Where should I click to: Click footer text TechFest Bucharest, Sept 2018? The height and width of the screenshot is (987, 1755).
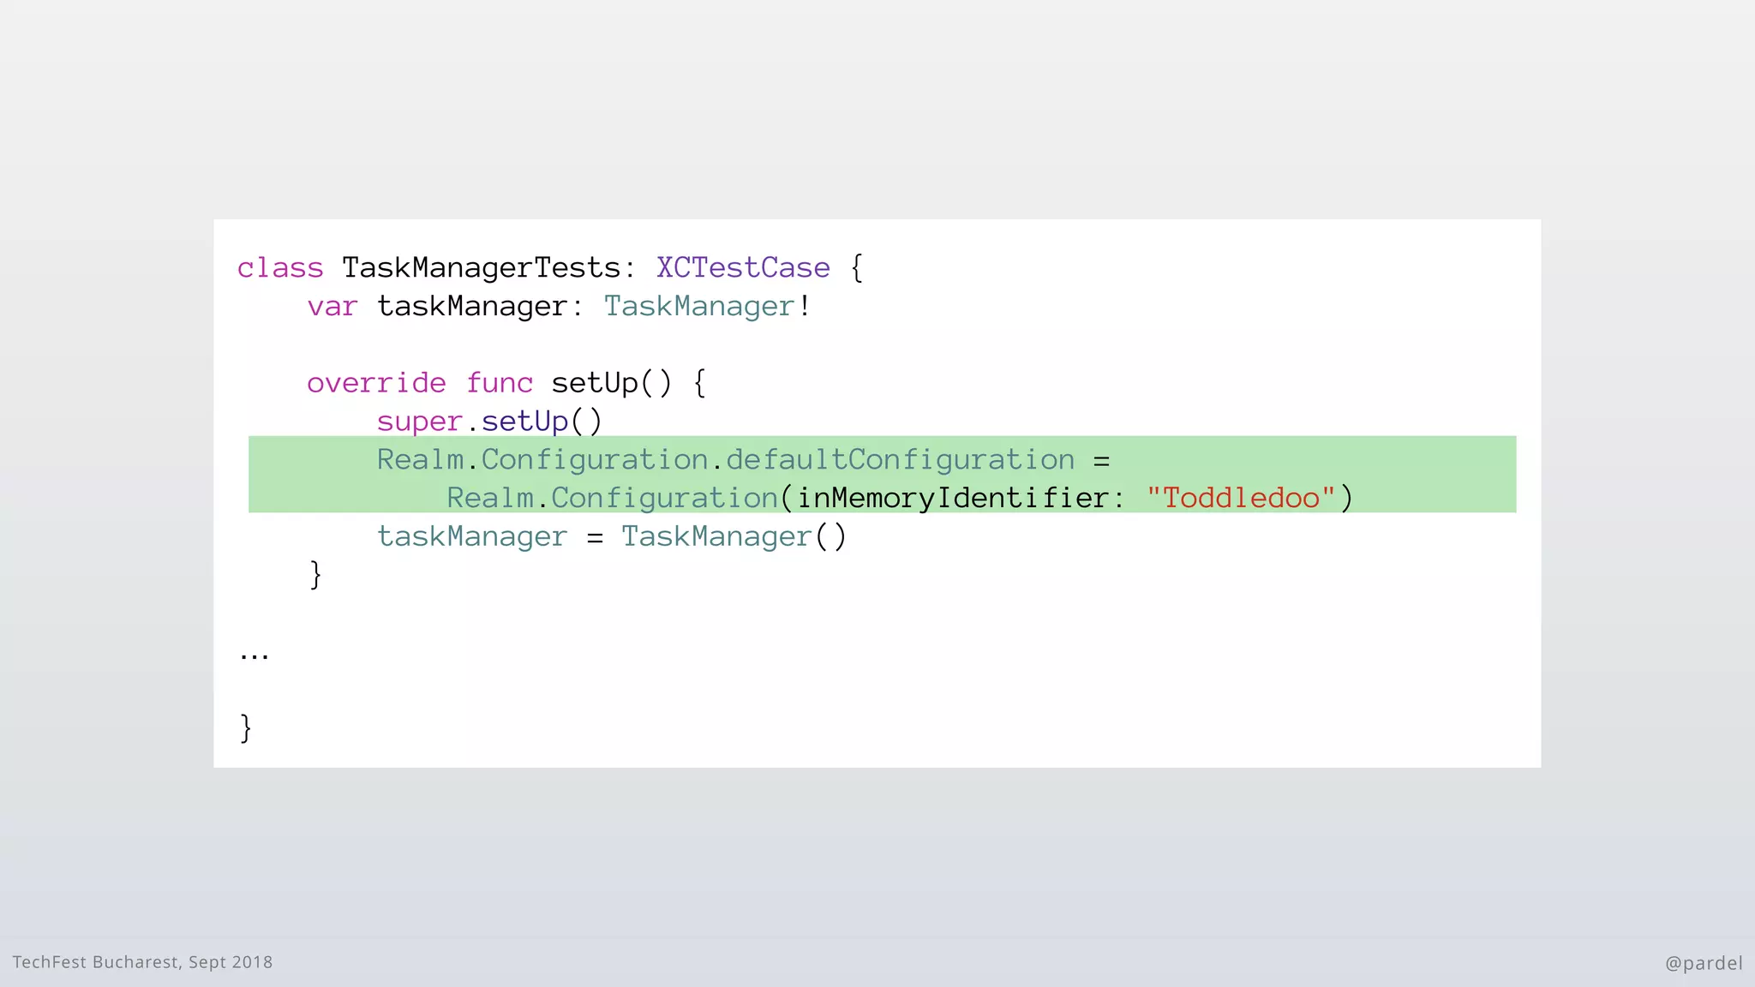142,962
